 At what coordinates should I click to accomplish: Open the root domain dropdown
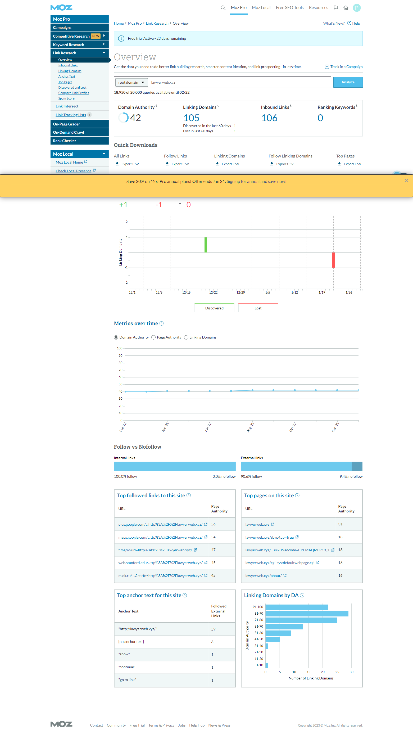point(131,82)
